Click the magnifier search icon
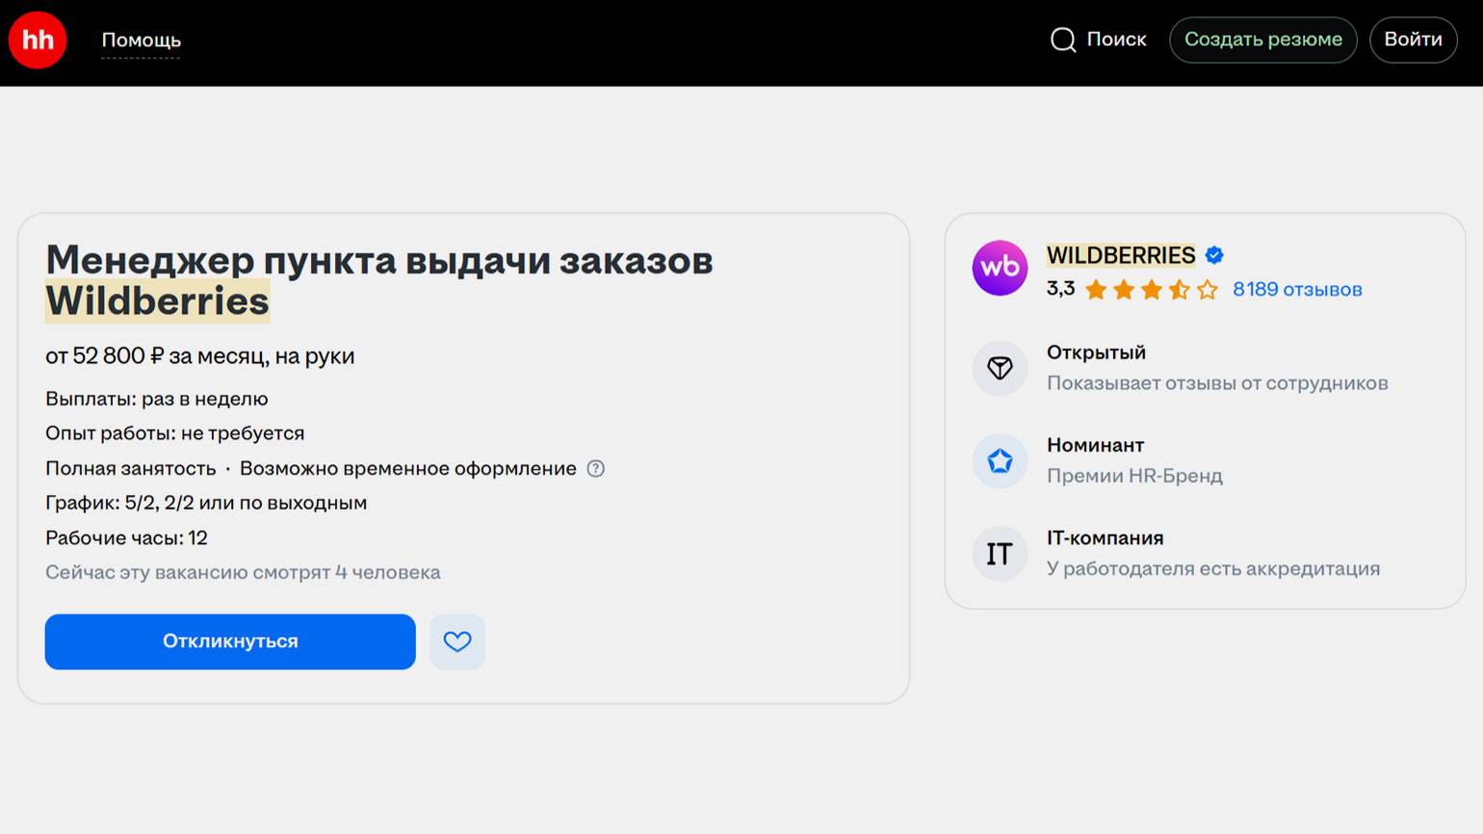 click(x=1063, y=40)
